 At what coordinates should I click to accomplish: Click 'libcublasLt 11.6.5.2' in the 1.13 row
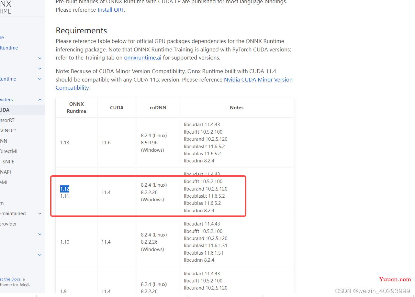pyautogui.click(x=204, y=147)
